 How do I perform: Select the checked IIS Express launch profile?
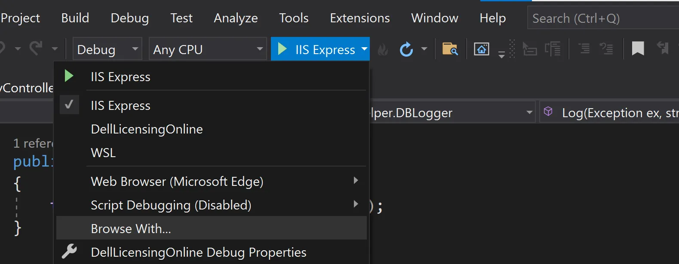[120, 106]
